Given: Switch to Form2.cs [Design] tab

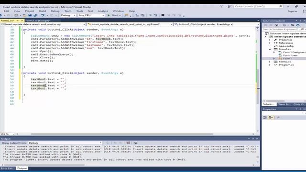Looking at the screenshot, I should point(38,21).
